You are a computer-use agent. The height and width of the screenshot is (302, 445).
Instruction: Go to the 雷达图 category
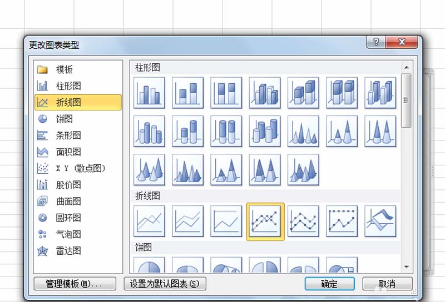point(78,251)
